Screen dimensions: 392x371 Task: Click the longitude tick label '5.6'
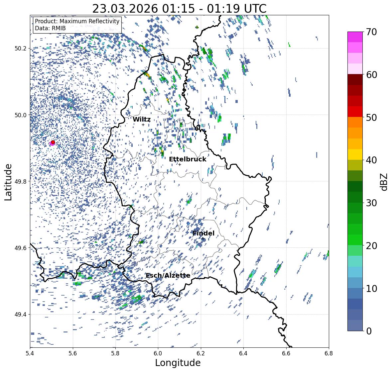[73, 353]
